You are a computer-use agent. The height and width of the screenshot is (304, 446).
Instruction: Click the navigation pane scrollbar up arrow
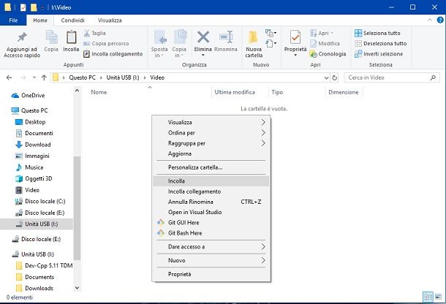77,91
